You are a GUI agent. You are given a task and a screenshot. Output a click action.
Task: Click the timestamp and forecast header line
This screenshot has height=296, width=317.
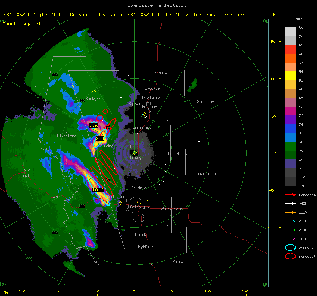coord(123,15)
